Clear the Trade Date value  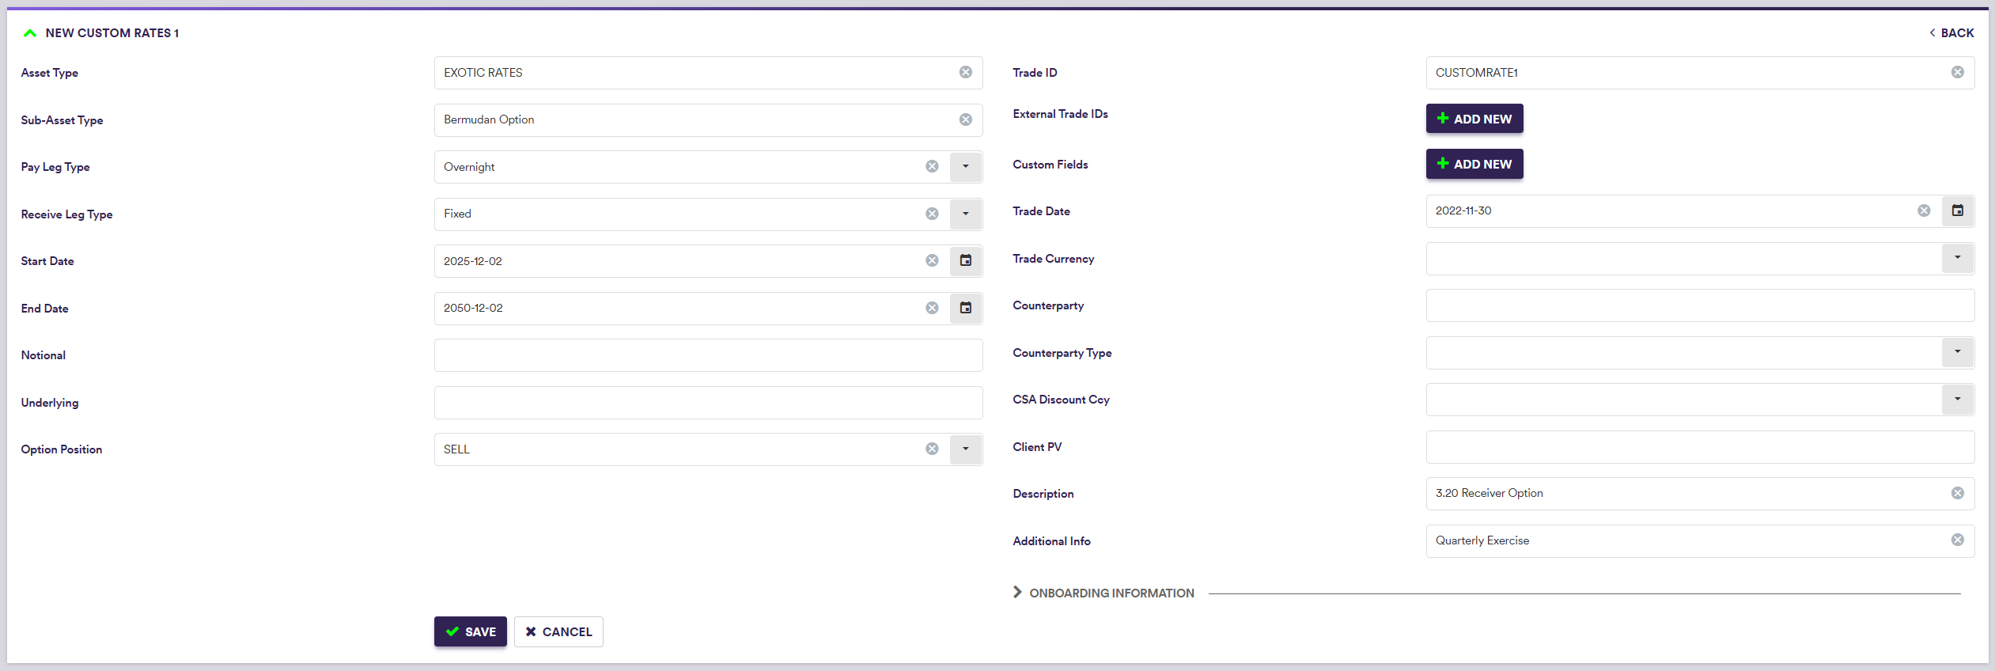pyautogui.click(x=1924, y=211)
